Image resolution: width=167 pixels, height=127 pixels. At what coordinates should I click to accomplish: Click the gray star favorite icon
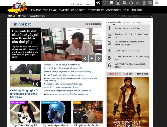(156, 3)
